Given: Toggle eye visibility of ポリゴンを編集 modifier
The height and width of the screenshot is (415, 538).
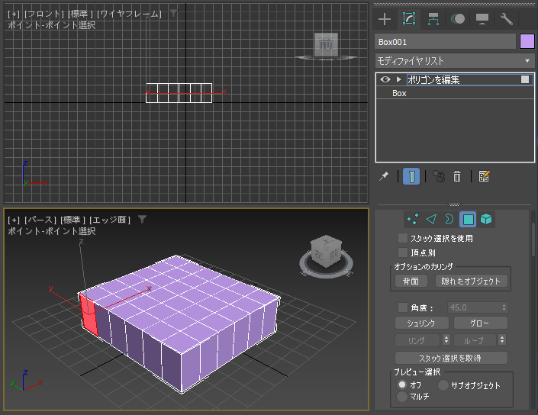Looking at the screenshot, I should [x=385, y=79].
